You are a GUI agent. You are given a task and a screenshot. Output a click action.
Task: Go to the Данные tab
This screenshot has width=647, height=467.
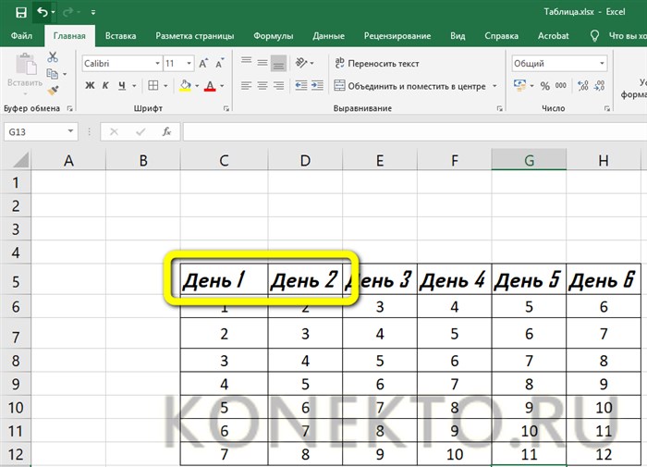[328, 36]
